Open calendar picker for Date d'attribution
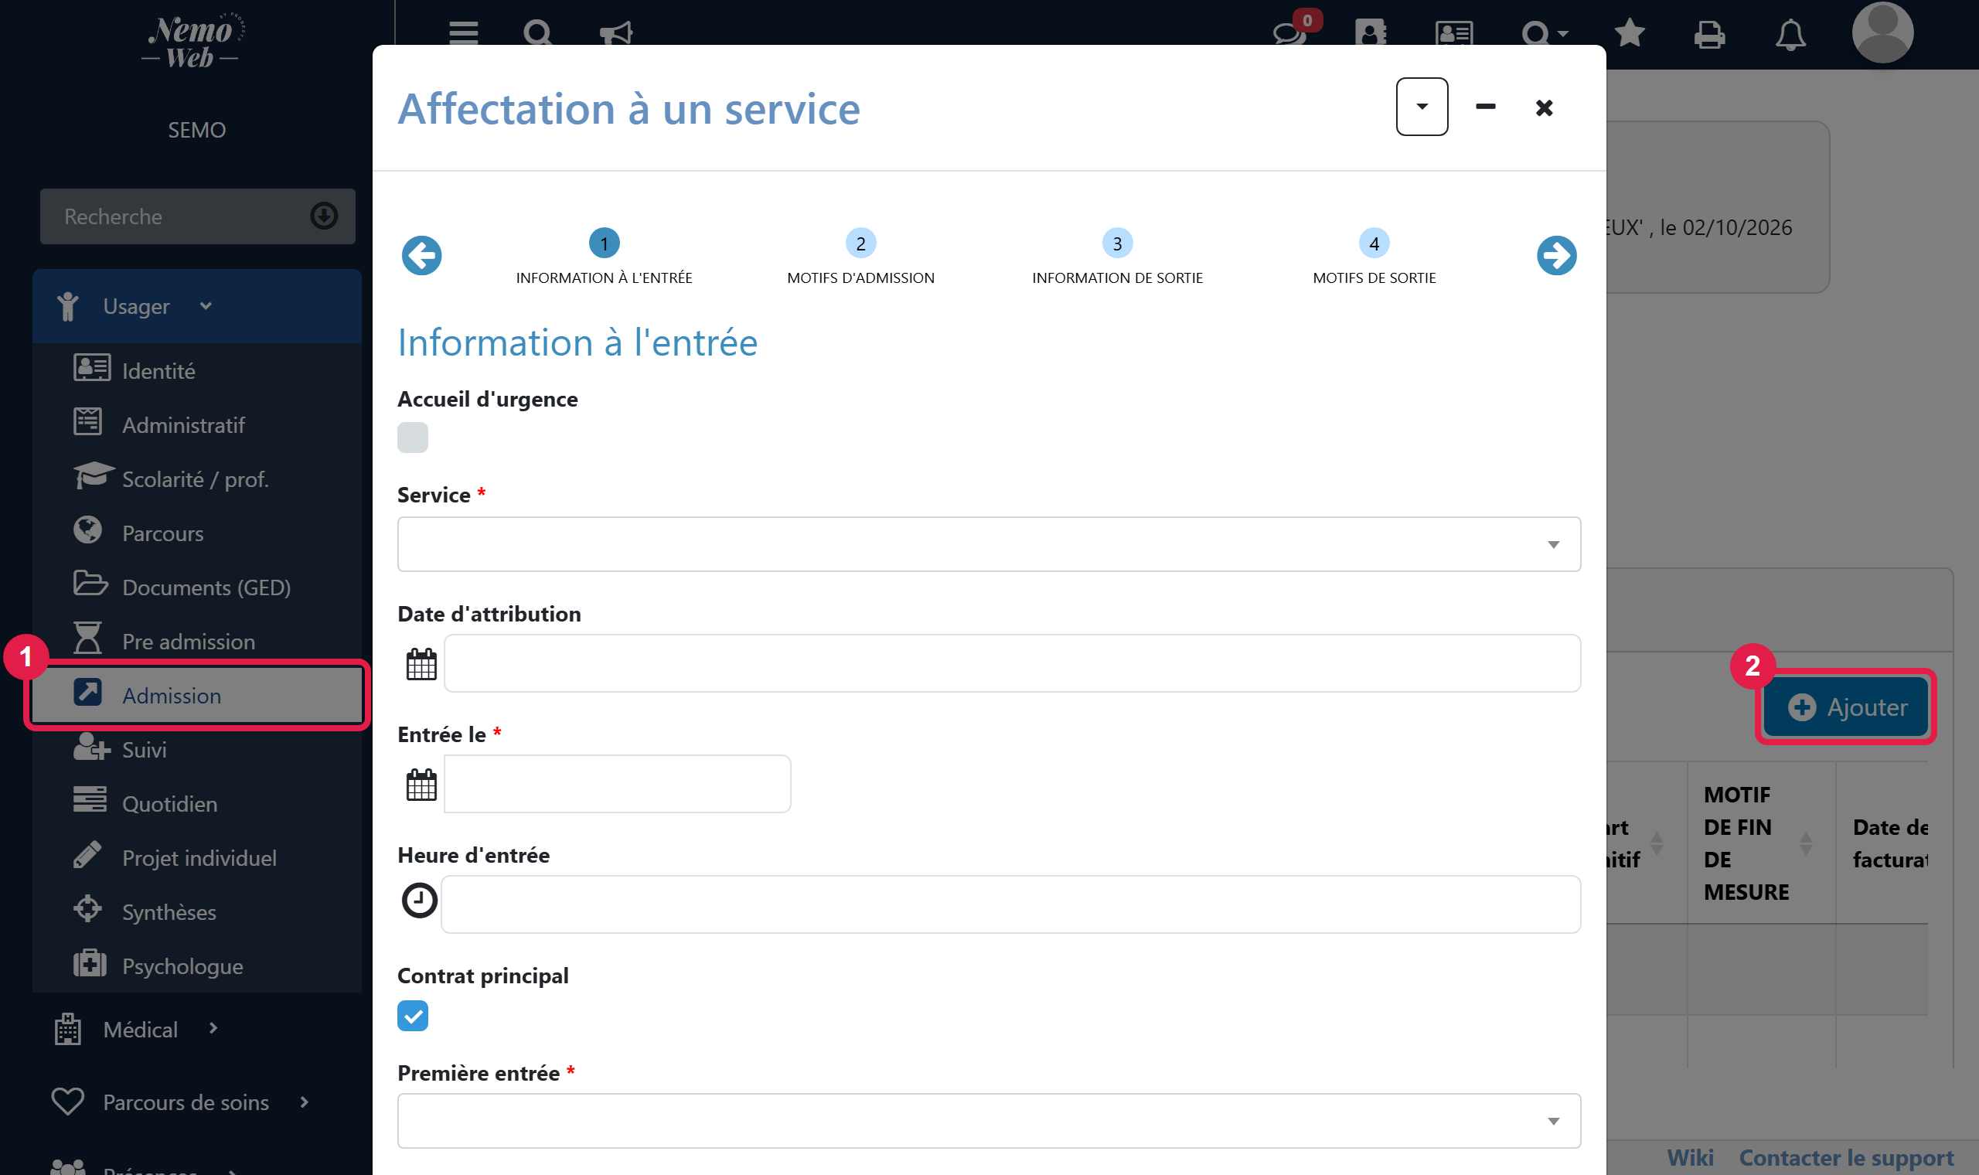This screenshot has width=1979, height=1175. [421, 663]
